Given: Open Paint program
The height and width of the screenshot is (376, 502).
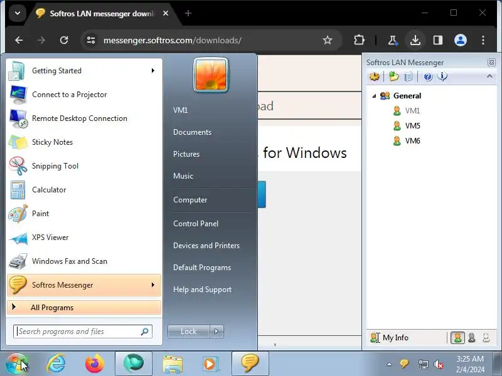Looking at the screenshot, I should click(x=84, y=214).
